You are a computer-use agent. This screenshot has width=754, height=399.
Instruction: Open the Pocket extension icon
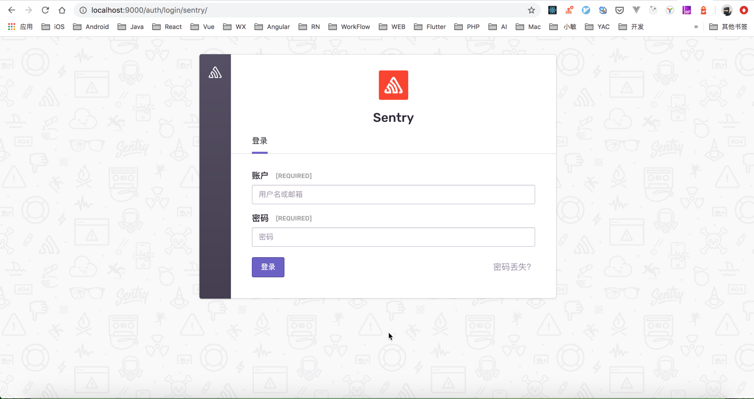(620, 10)
